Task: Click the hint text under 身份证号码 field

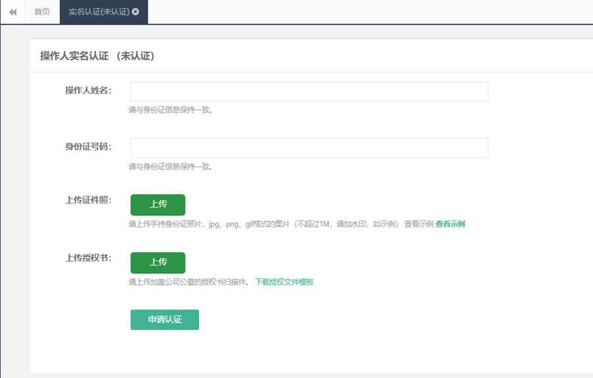Action: [171, 167]
